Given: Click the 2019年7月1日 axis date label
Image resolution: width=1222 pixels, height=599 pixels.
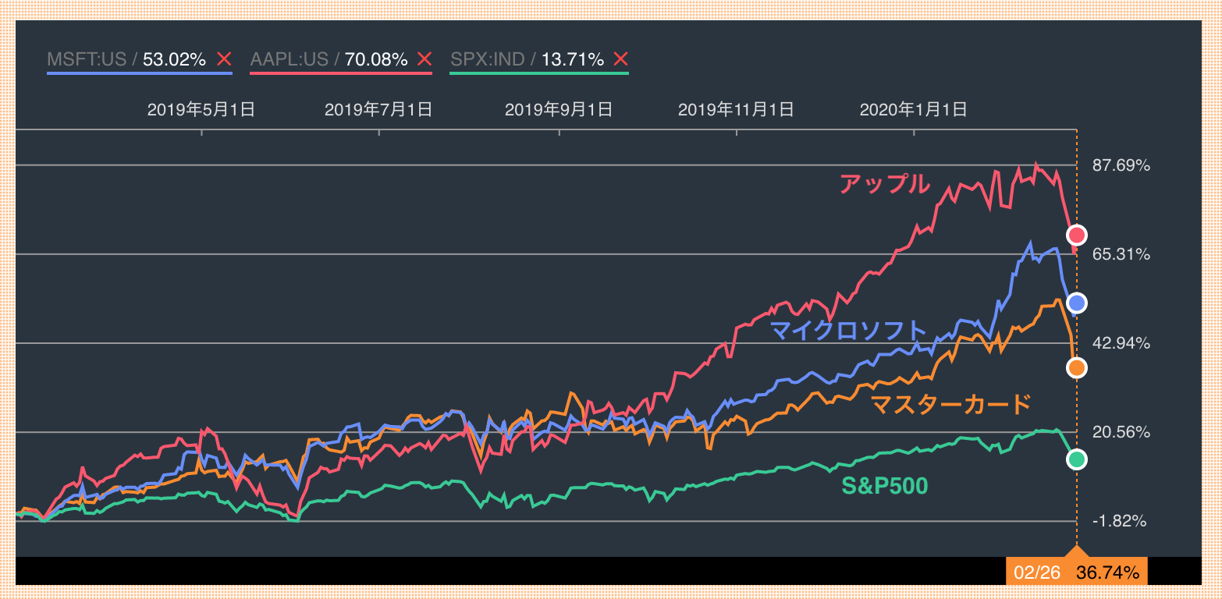Looking at the screenshot, I should 378,110.
